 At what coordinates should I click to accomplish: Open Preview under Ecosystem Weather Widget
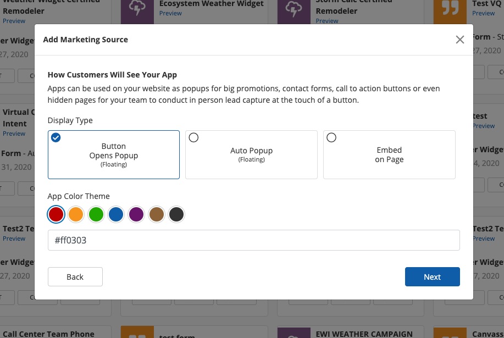pos(170,13)
